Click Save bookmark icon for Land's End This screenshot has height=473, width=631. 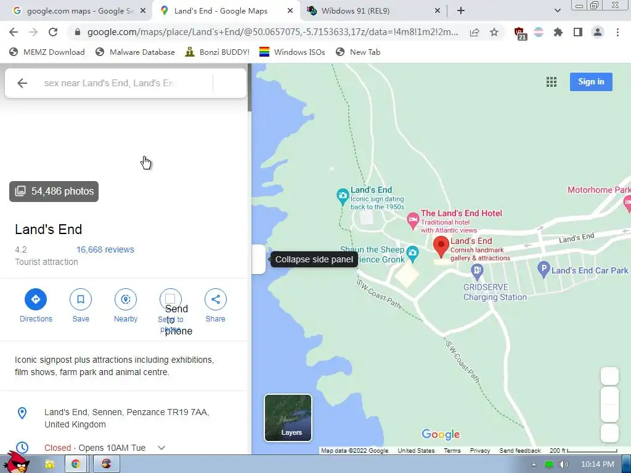81,299
